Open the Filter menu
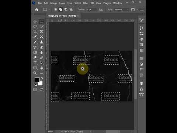The image size is (177, 133). [86, 3]
